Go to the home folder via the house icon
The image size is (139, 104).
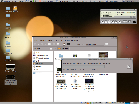pos(64,44)
